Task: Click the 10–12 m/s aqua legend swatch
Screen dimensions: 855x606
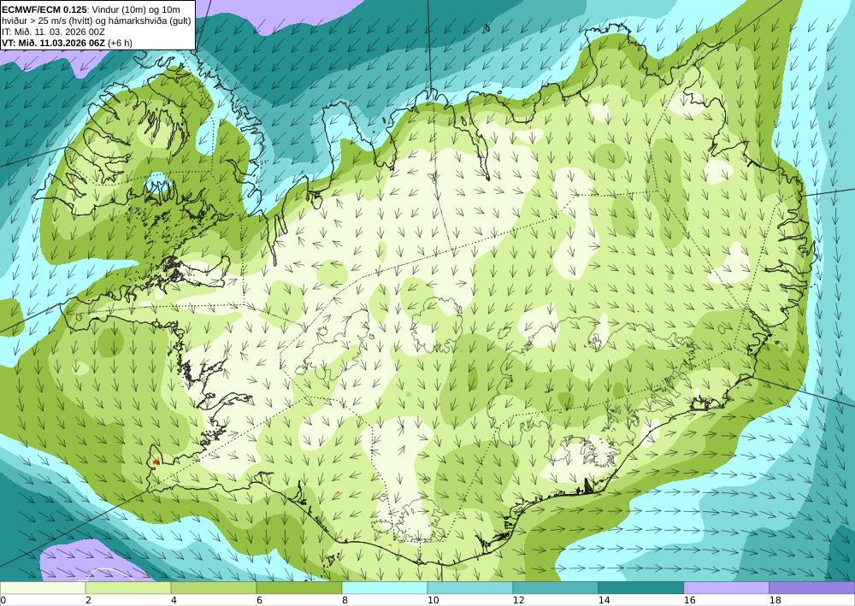Action: coord(469,587)
